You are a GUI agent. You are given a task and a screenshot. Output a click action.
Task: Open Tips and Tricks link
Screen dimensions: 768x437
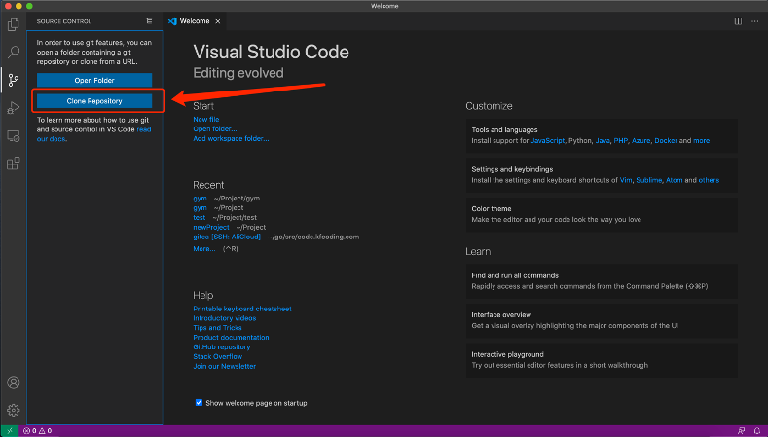217,328
